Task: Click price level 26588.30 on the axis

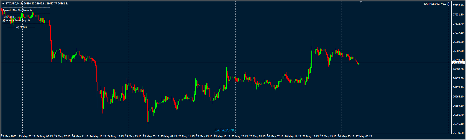Action: [x=458, y=69]
